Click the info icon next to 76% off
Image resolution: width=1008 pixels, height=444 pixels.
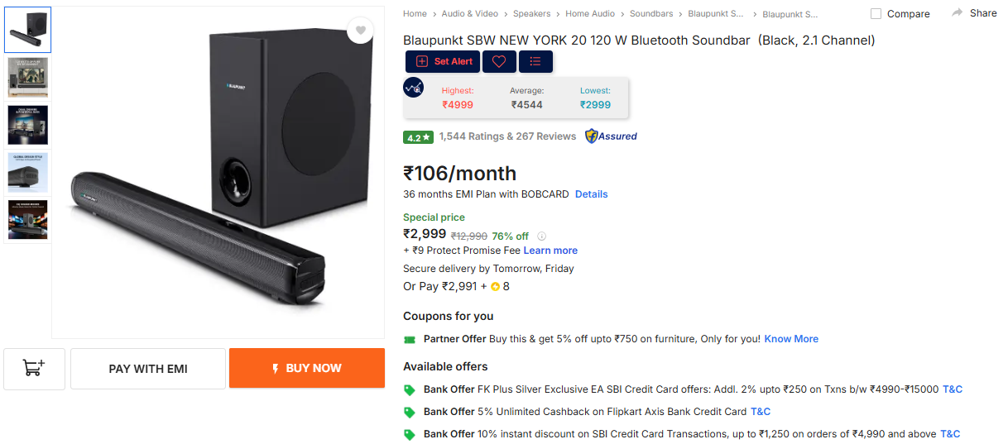pyautogui.click(x=542, y=236)
